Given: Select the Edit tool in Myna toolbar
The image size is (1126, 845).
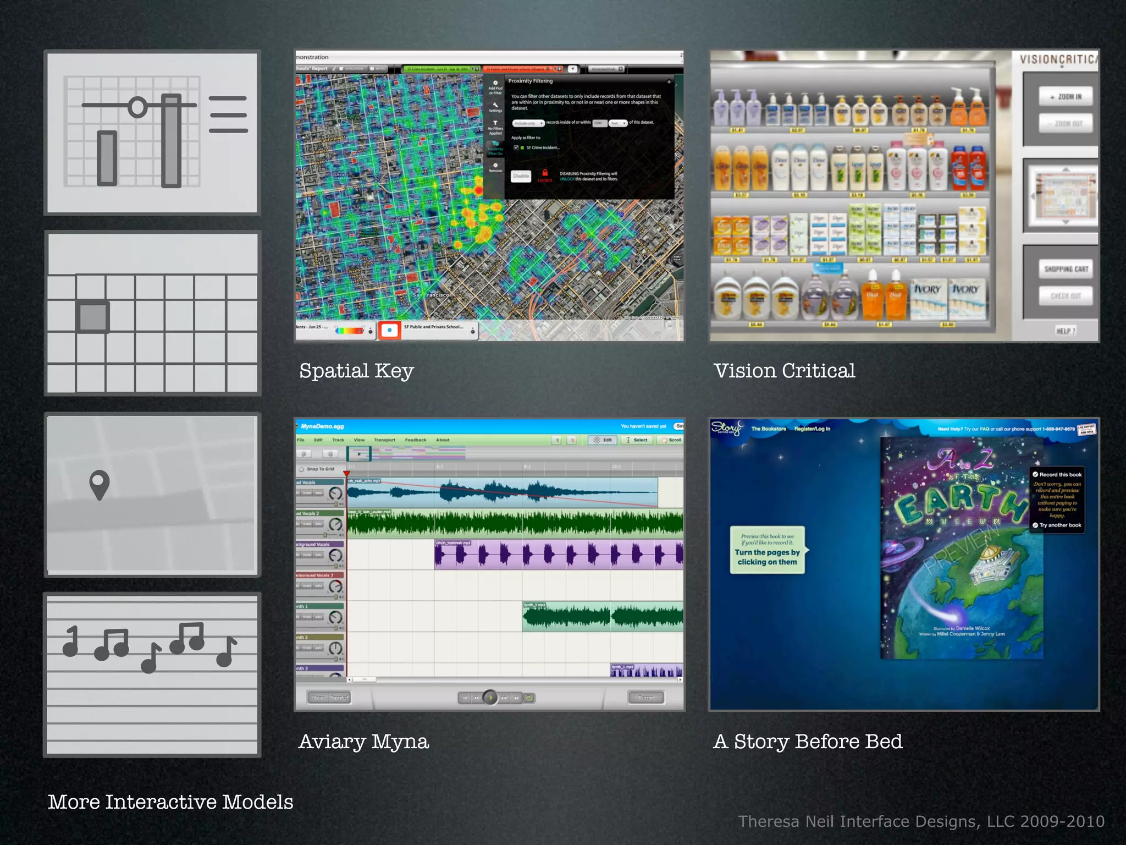Looking at the screenshot, I should 602,440.
